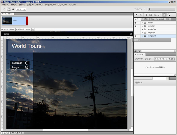
Task: Click the search field in top toolbar
Action: coord(161,9)
